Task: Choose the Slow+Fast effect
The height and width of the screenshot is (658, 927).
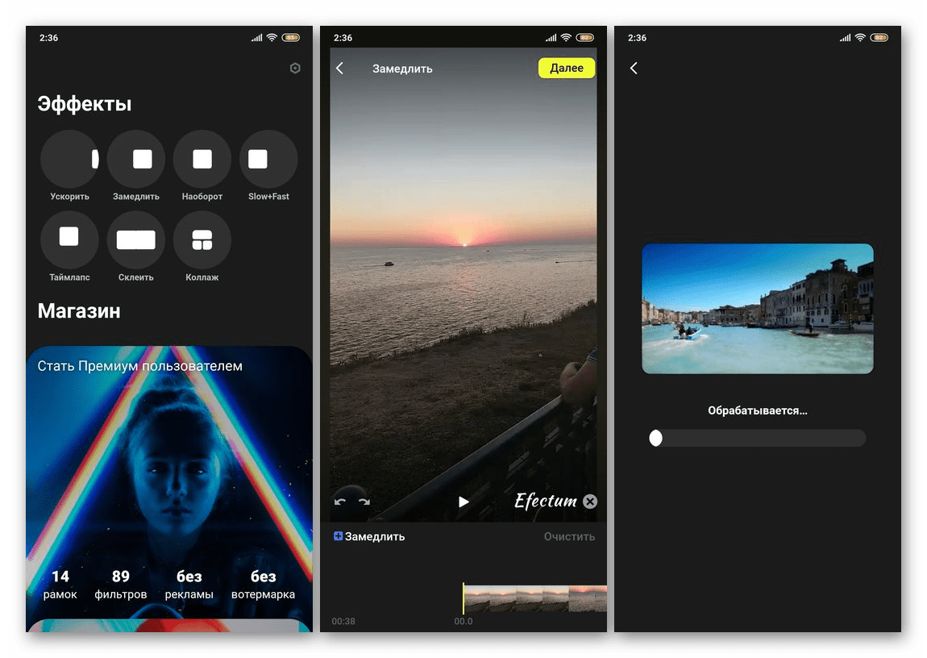Action: pyautogui.click(x=268, y=159)
